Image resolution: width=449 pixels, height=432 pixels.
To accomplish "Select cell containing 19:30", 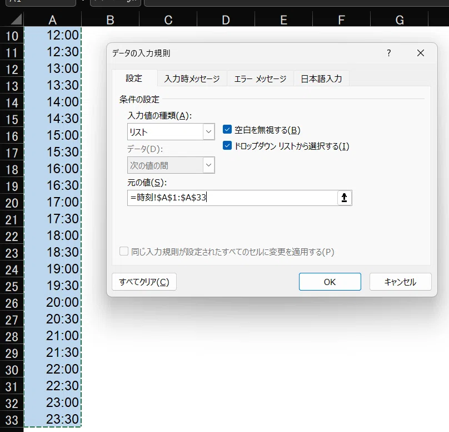I will 53,286.
